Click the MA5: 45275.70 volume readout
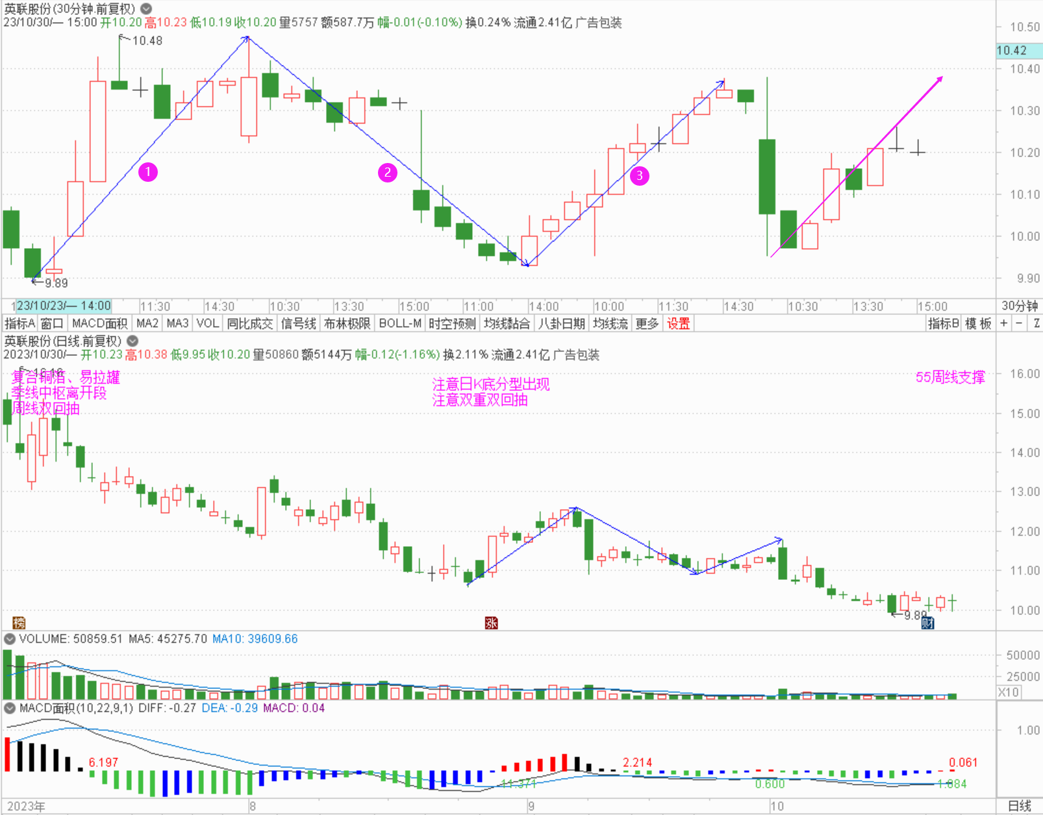 pos(168,639)
